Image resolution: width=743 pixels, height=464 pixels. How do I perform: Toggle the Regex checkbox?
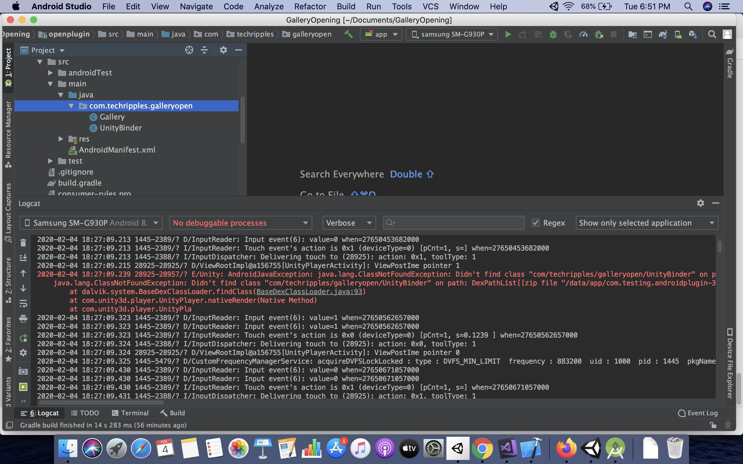click(x=536, y=223)
